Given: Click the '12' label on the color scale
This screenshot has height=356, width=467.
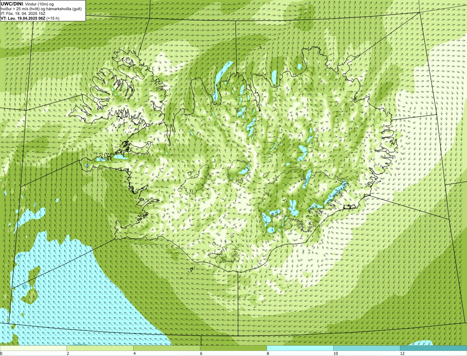Looking at the screenshot, I should [x=402, y=353].
